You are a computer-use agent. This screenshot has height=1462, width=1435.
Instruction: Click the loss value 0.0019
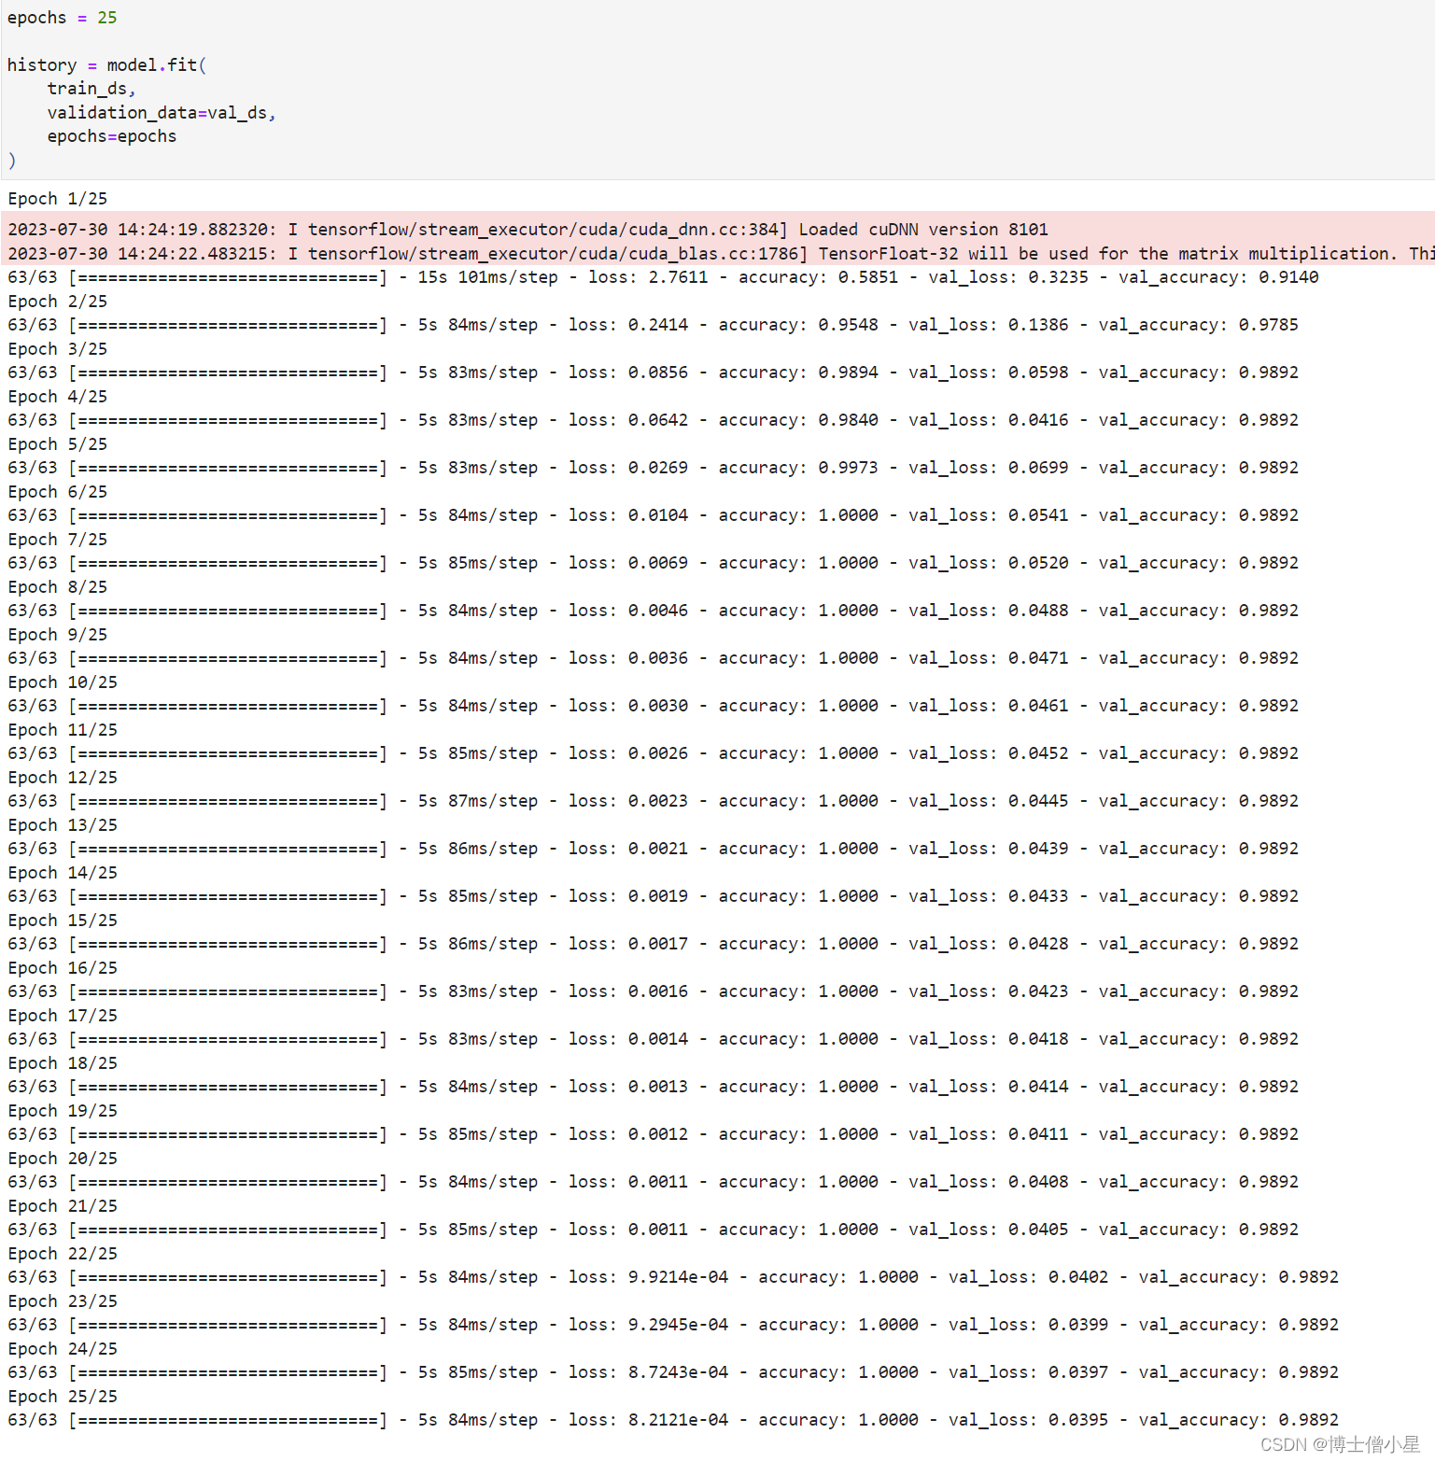pyautogui.click(x=658, y=896)
